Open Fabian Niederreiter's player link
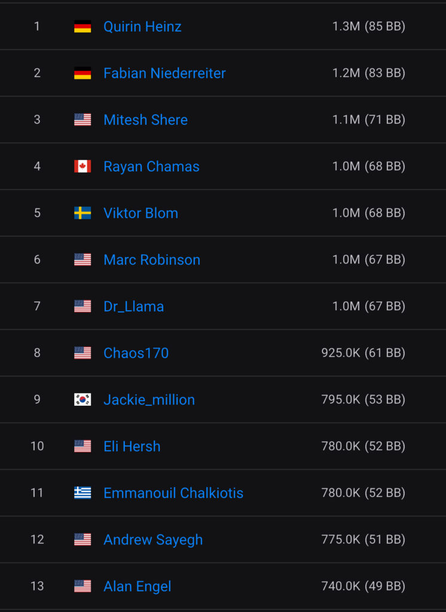Screen dimensions: 446x612 (164, 73)
